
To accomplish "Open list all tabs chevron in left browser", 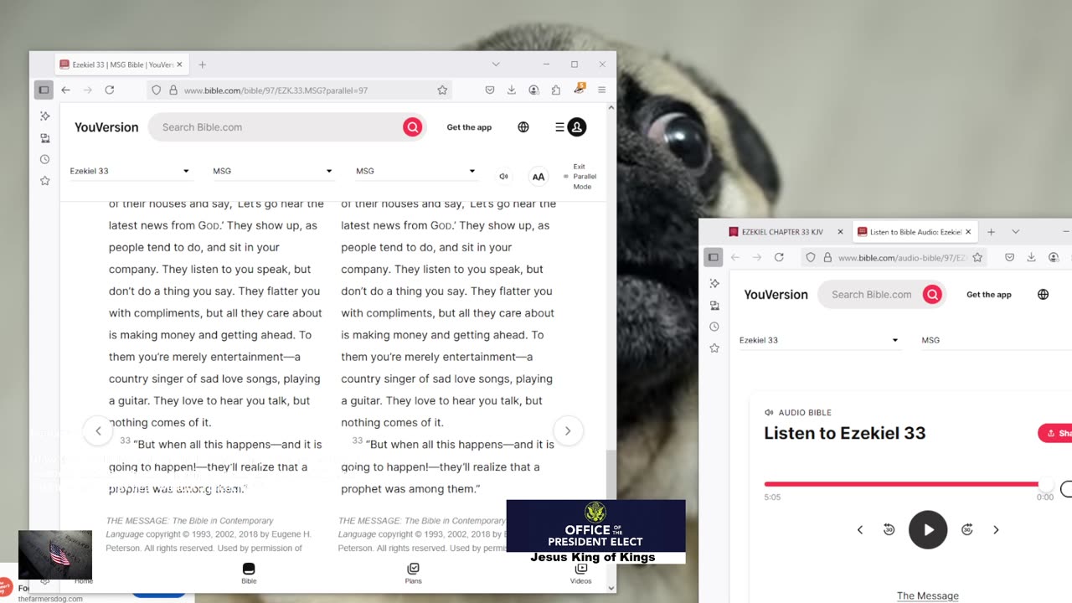I will [496, 64].
